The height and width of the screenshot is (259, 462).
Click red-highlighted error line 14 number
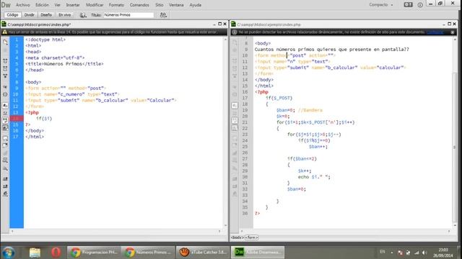(17, 119)
